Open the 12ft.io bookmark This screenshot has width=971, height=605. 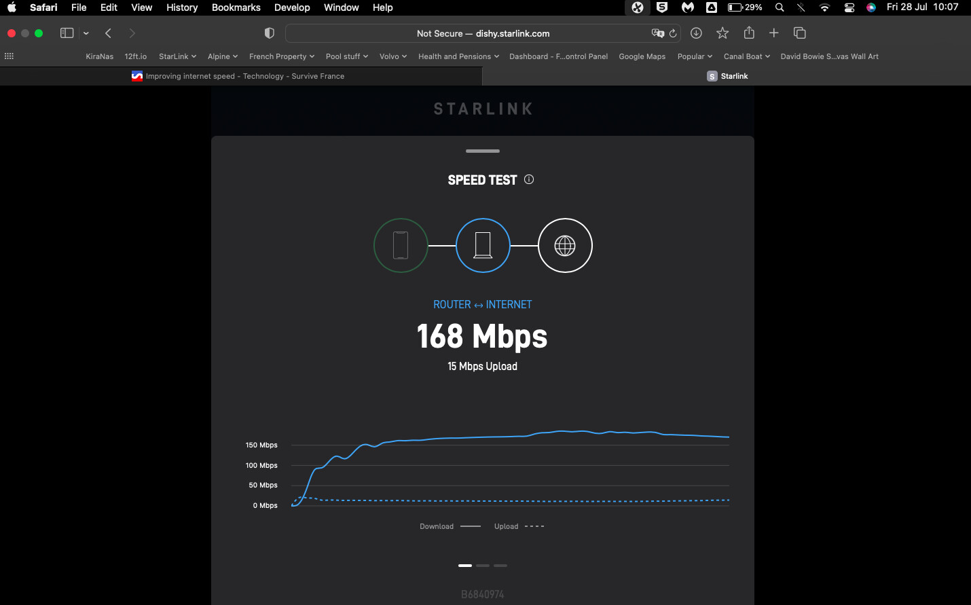136,56
